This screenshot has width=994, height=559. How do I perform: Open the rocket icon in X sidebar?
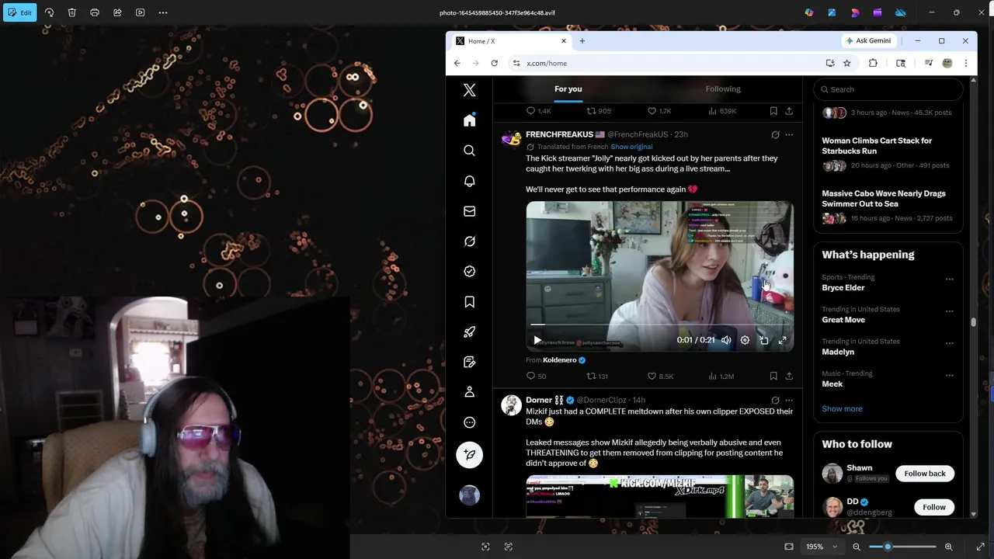click(x=469, y=332)
